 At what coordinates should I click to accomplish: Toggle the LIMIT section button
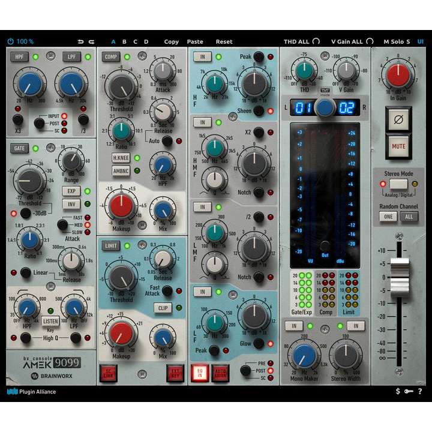pos(111,246)
